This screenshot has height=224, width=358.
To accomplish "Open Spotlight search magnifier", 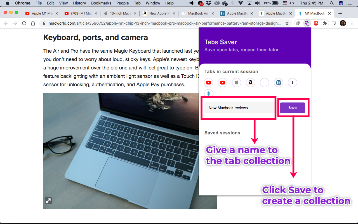I will tap(332, 3).
